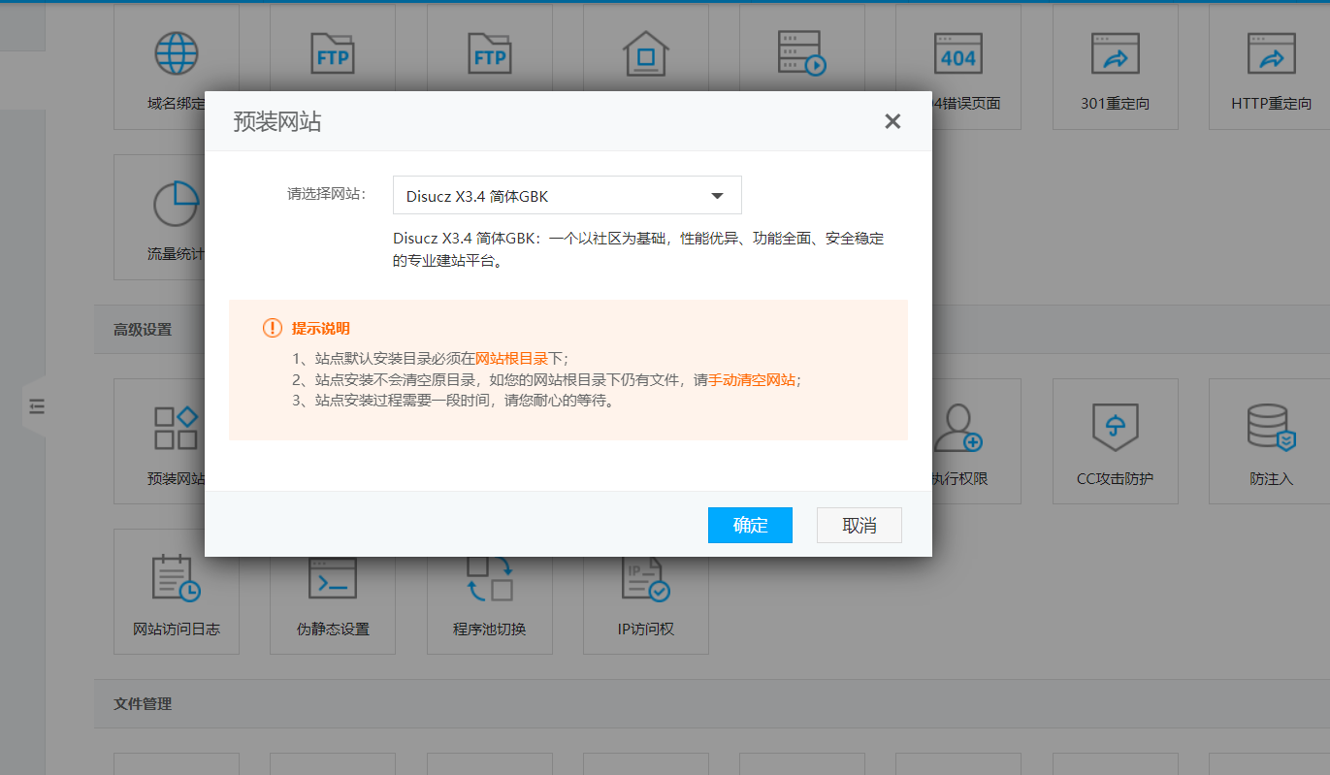The height and width of the screenshot is (775, 1330).
Task: Click the 请选择网站 field label
Action: tap(326, 194)
